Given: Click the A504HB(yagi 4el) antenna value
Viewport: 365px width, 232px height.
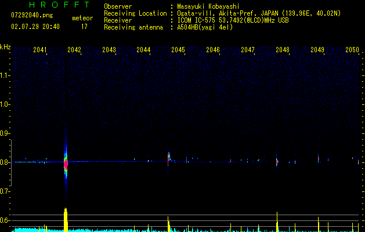Looking at the screenshot, I should click(205, 27).
